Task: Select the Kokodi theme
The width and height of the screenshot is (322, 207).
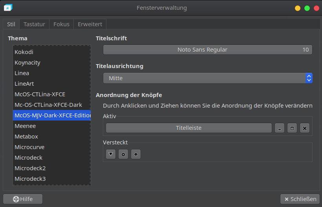Action: click(24, 52)
